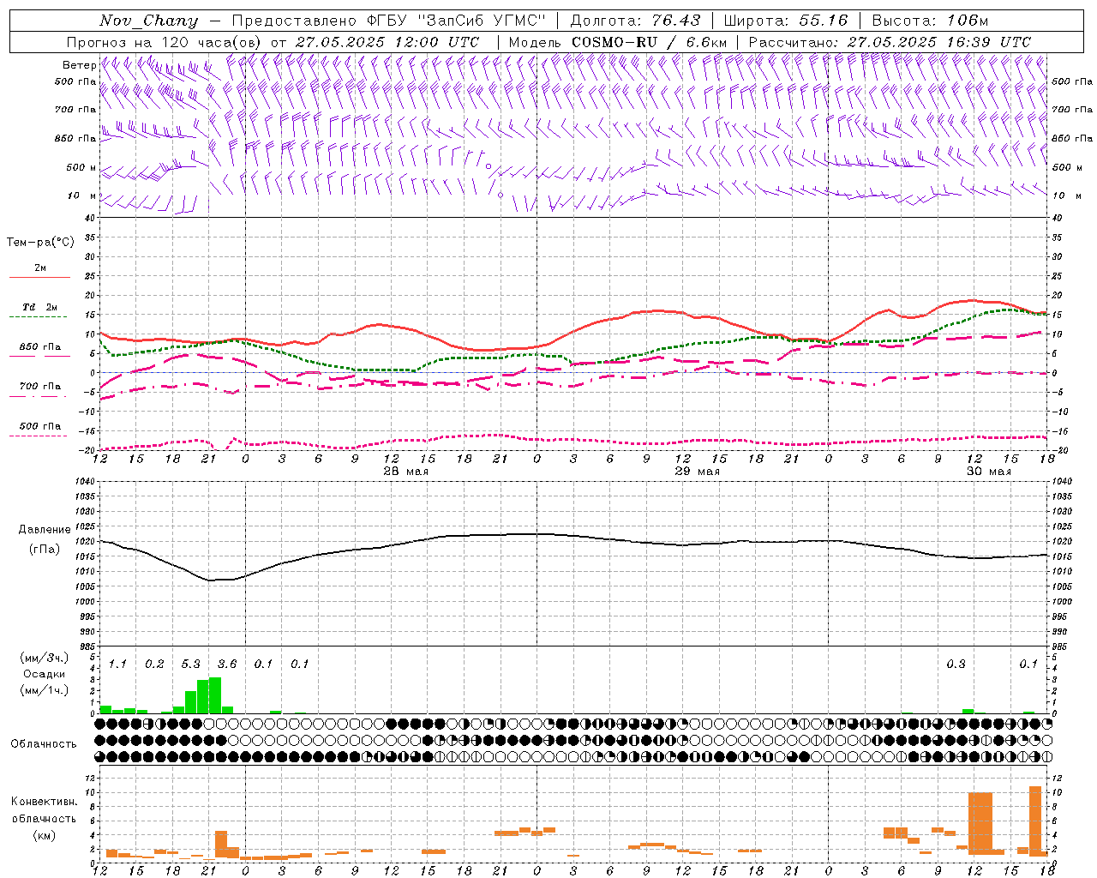Click the '500 м' wind level label on left
Viewport: 1097px width, 878px height.
coord(81,167)
